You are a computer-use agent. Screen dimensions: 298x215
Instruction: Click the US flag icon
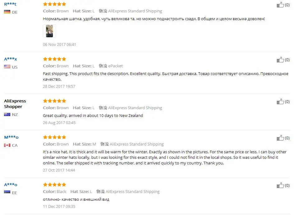[7, 67]
